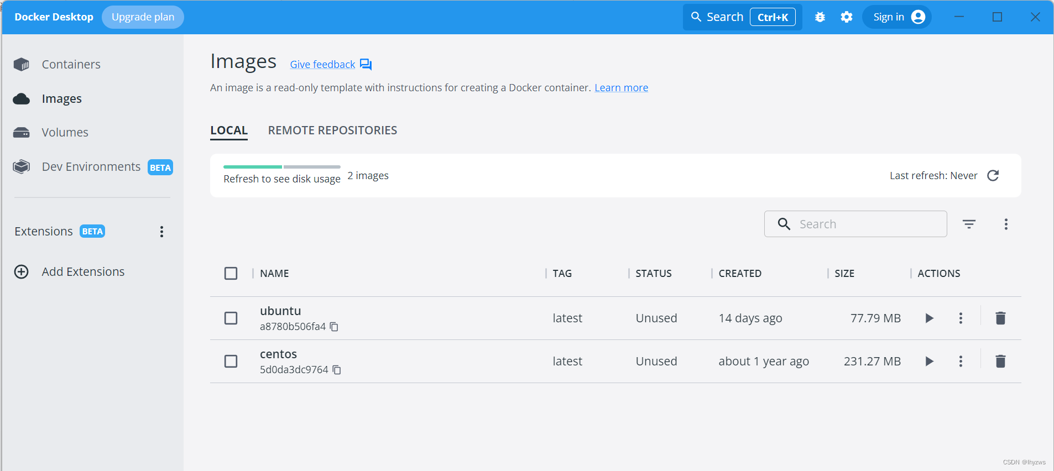Viewport: 1054px width, 471px height.
Task: Open the three-dot menu beside the filter icon
Action: coord(1006,224)
